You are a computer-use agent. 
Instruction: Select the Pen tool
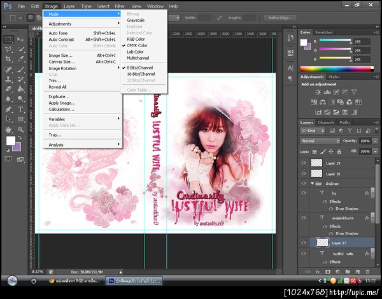pyautogui.click(x=8, y=109)
